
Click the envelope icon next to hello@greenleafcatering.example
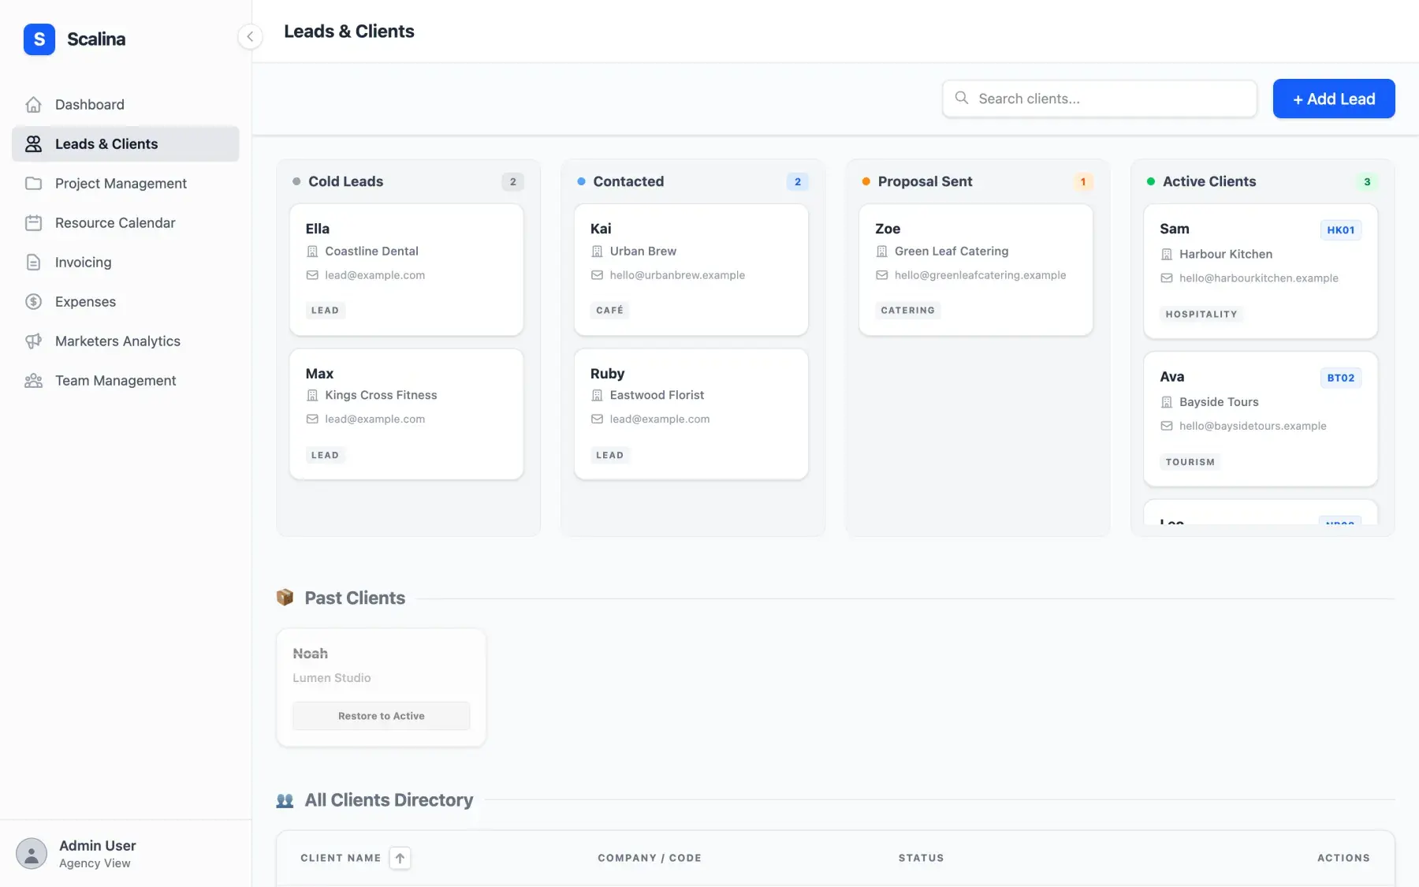click(x=881, y=275)
